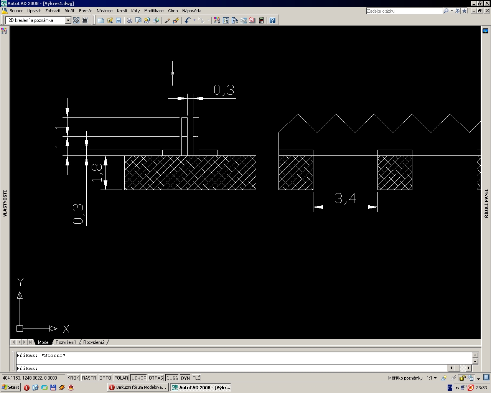Expand the Undo history dropdown arrow
491x393 pixels.
click(x=194, y=20)
